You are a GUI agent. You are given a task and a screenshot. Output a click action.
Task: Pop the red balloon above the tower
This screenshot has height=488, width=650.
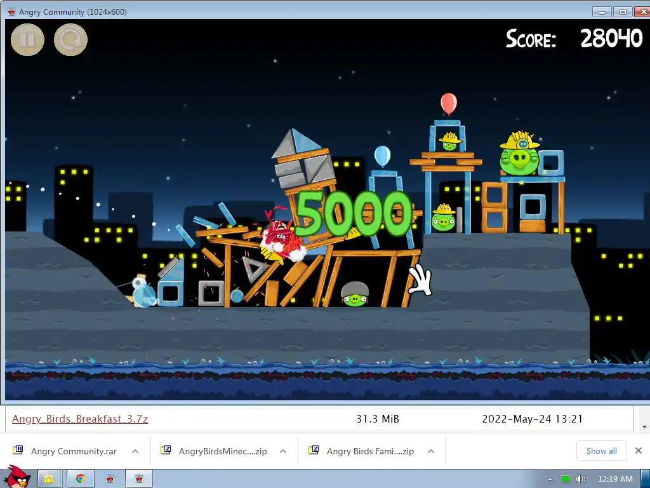pos(449,104)
